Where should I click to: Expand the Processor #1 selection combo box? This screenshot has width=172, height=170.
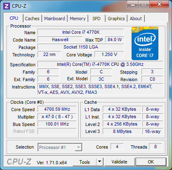60,147
